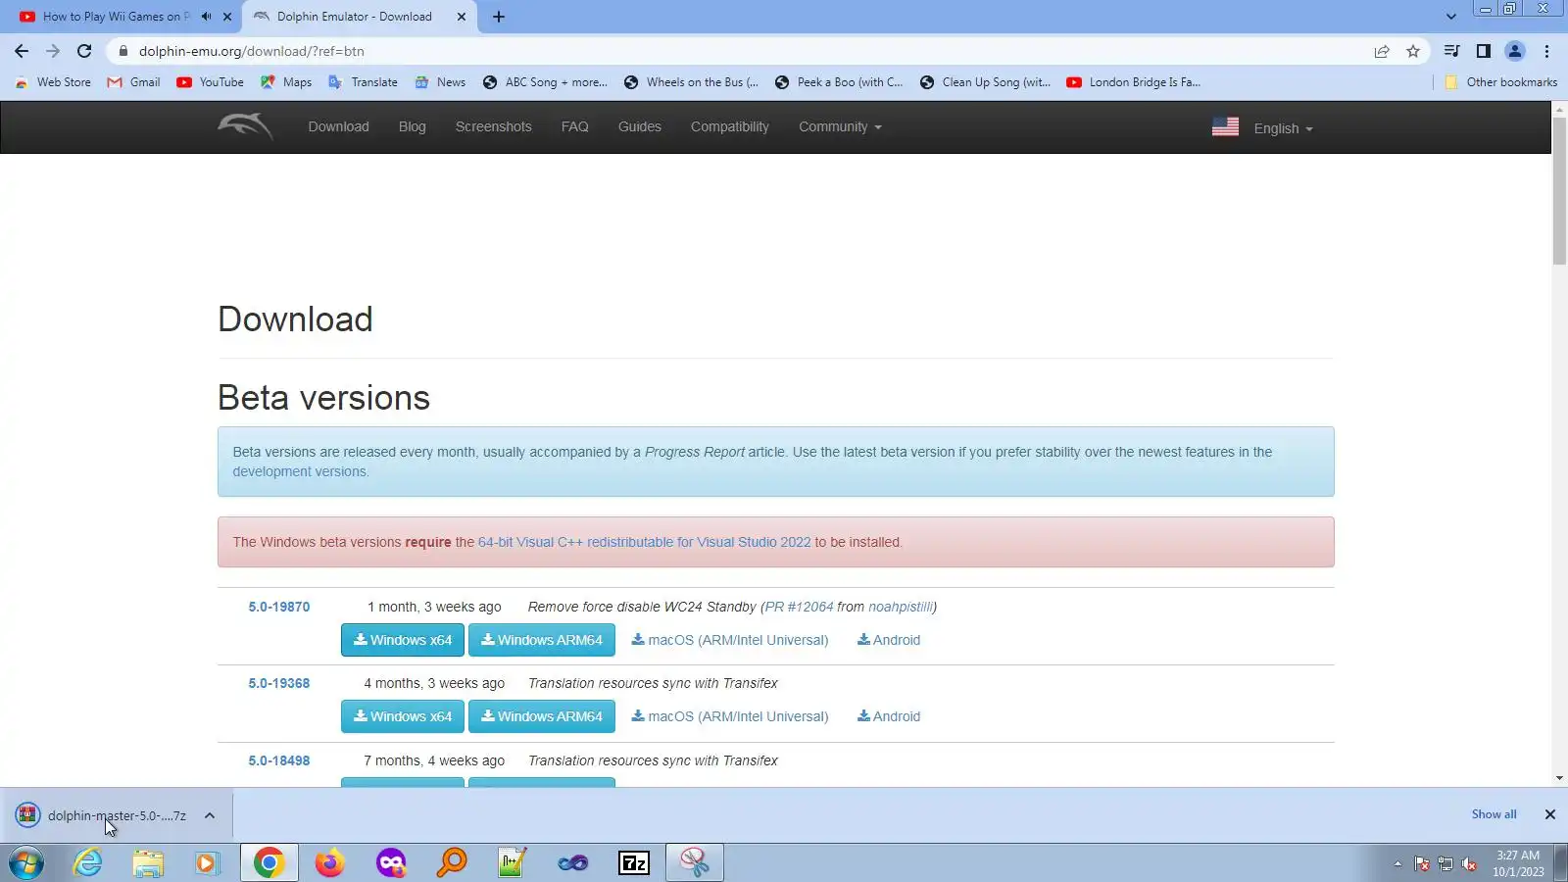The image size is (1568, 882).
Task: Open Other bookmarks folder
Action: tap(1501, 82)
